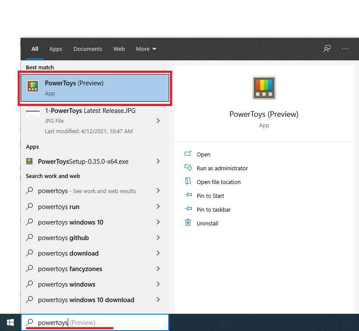Click the PowerToysSetup installer icon
Image resolution: width=359 pixels, height=331 pixels.
29,161
